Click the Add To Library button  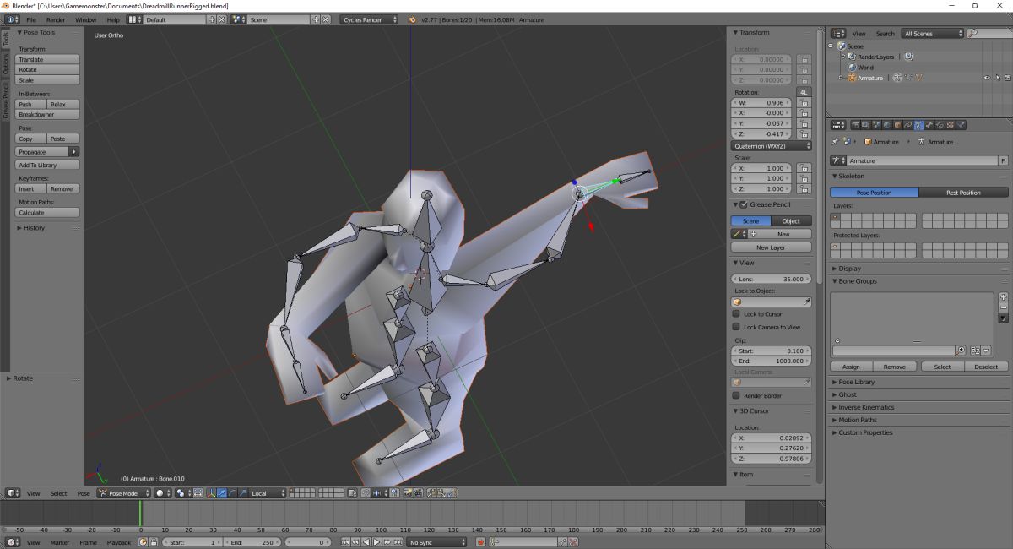(x=48, y=165)
